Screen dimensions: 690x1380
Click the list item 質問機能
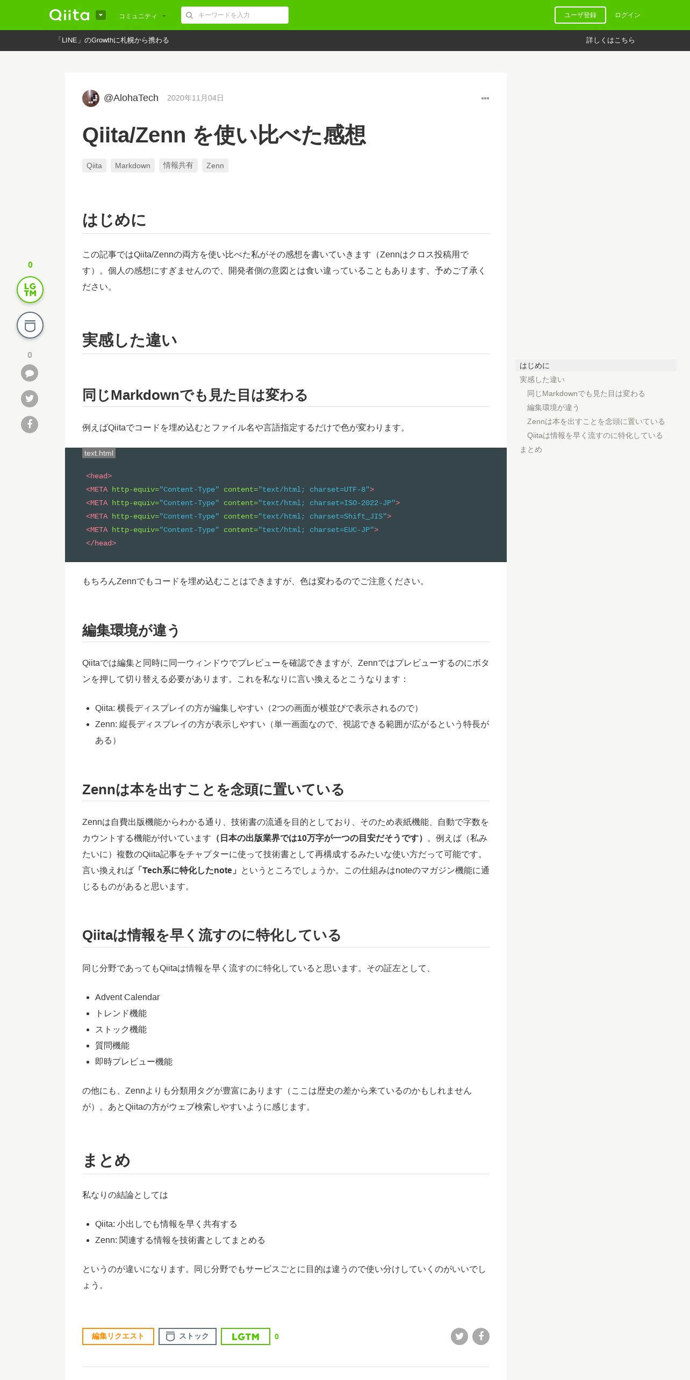(x=112, y=1046)
